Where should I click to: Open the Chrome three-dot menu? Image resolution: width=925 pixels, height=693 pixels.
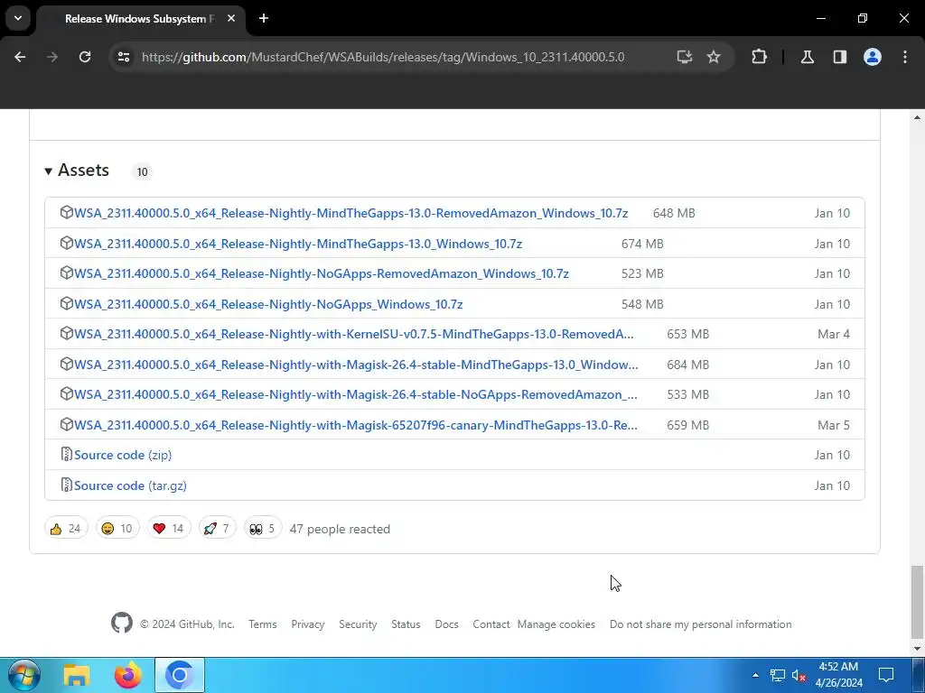coord(905,57)
